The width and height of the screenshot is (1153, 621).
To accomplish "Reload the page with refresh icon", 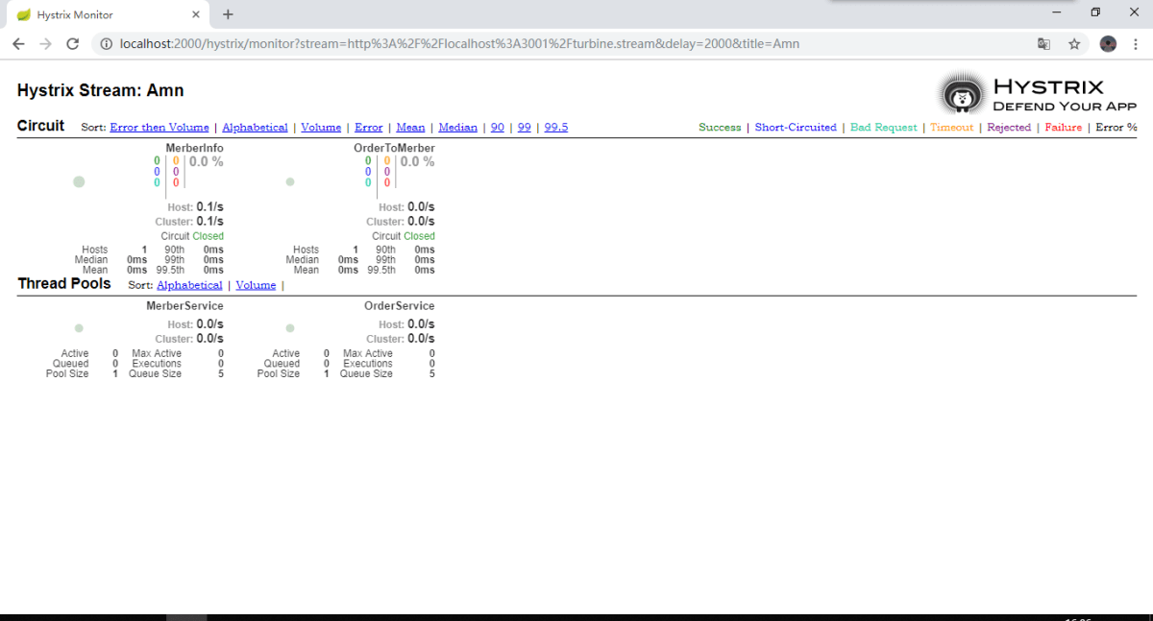I will (72, 44).
